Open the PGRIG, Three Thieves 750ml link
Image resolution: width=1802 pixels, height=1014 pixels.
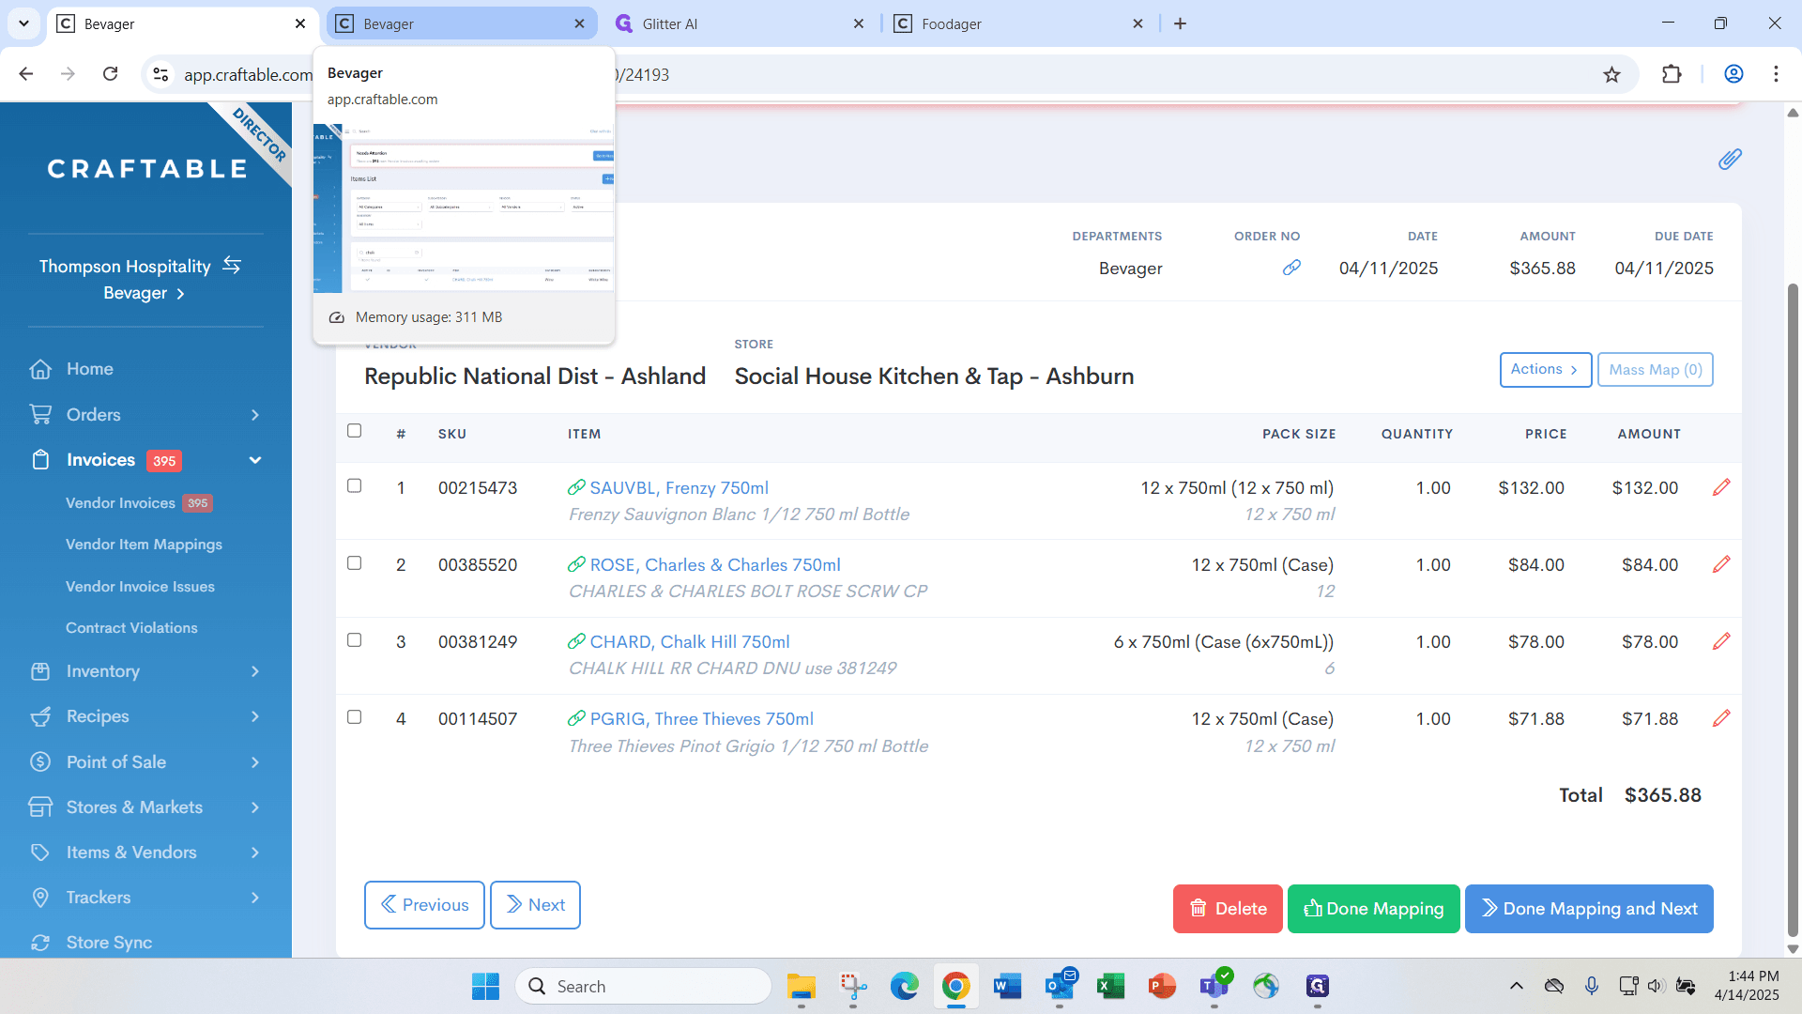(701, 719)
